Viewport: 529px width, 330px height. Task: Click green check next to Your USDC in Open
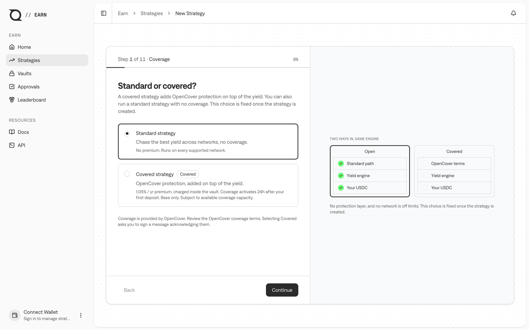341,187
